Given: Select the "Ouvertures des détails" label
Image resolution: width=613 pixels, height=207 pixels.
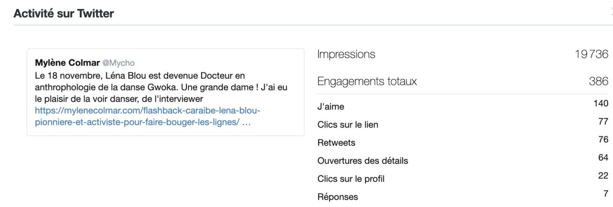Looking at the screenshot, I should coord(363,161).
